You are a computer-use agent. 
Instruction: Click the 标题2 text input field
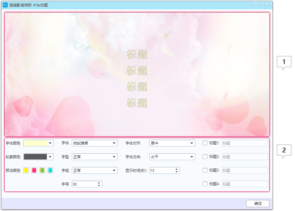[245, 157]
